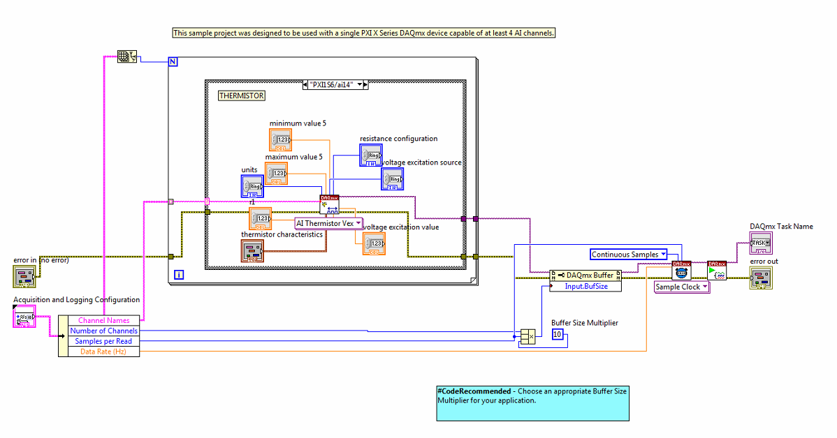The image size is (837, 438).
Task: Go to next case with right arrow
Action: pos(365,84)
